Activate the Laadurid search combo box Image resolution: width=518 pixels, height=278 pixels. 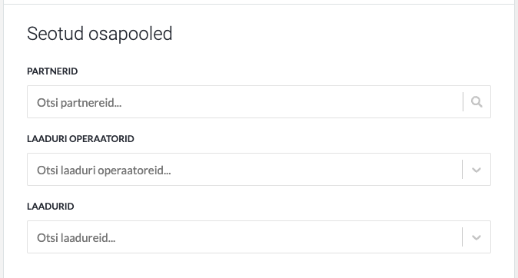coord(259,237)
